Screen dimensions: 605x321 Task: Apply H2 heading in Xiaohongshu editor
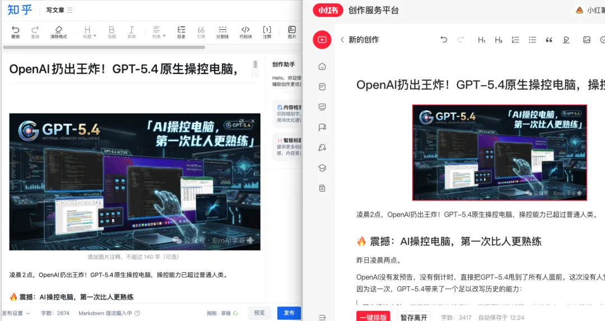499,40
